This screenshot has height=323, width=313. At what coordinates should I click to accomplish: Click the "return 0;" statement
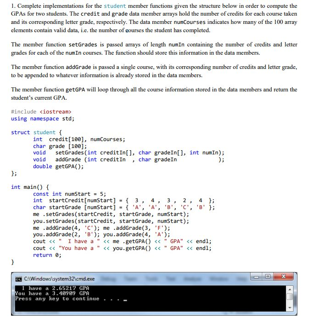(47, 255)
